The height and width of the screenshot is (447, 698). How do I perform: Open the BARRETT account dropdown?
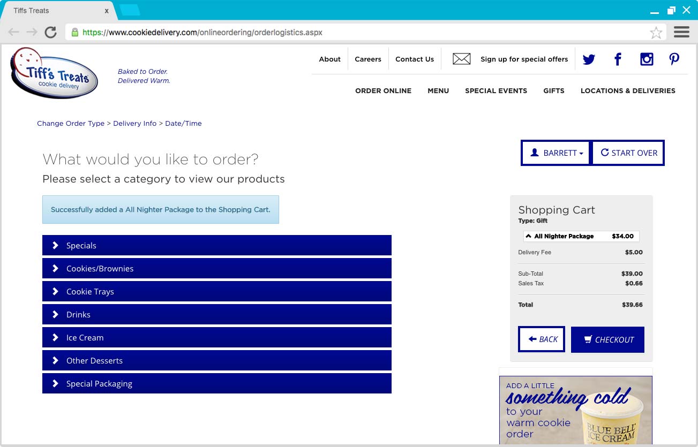click(556, 153)
